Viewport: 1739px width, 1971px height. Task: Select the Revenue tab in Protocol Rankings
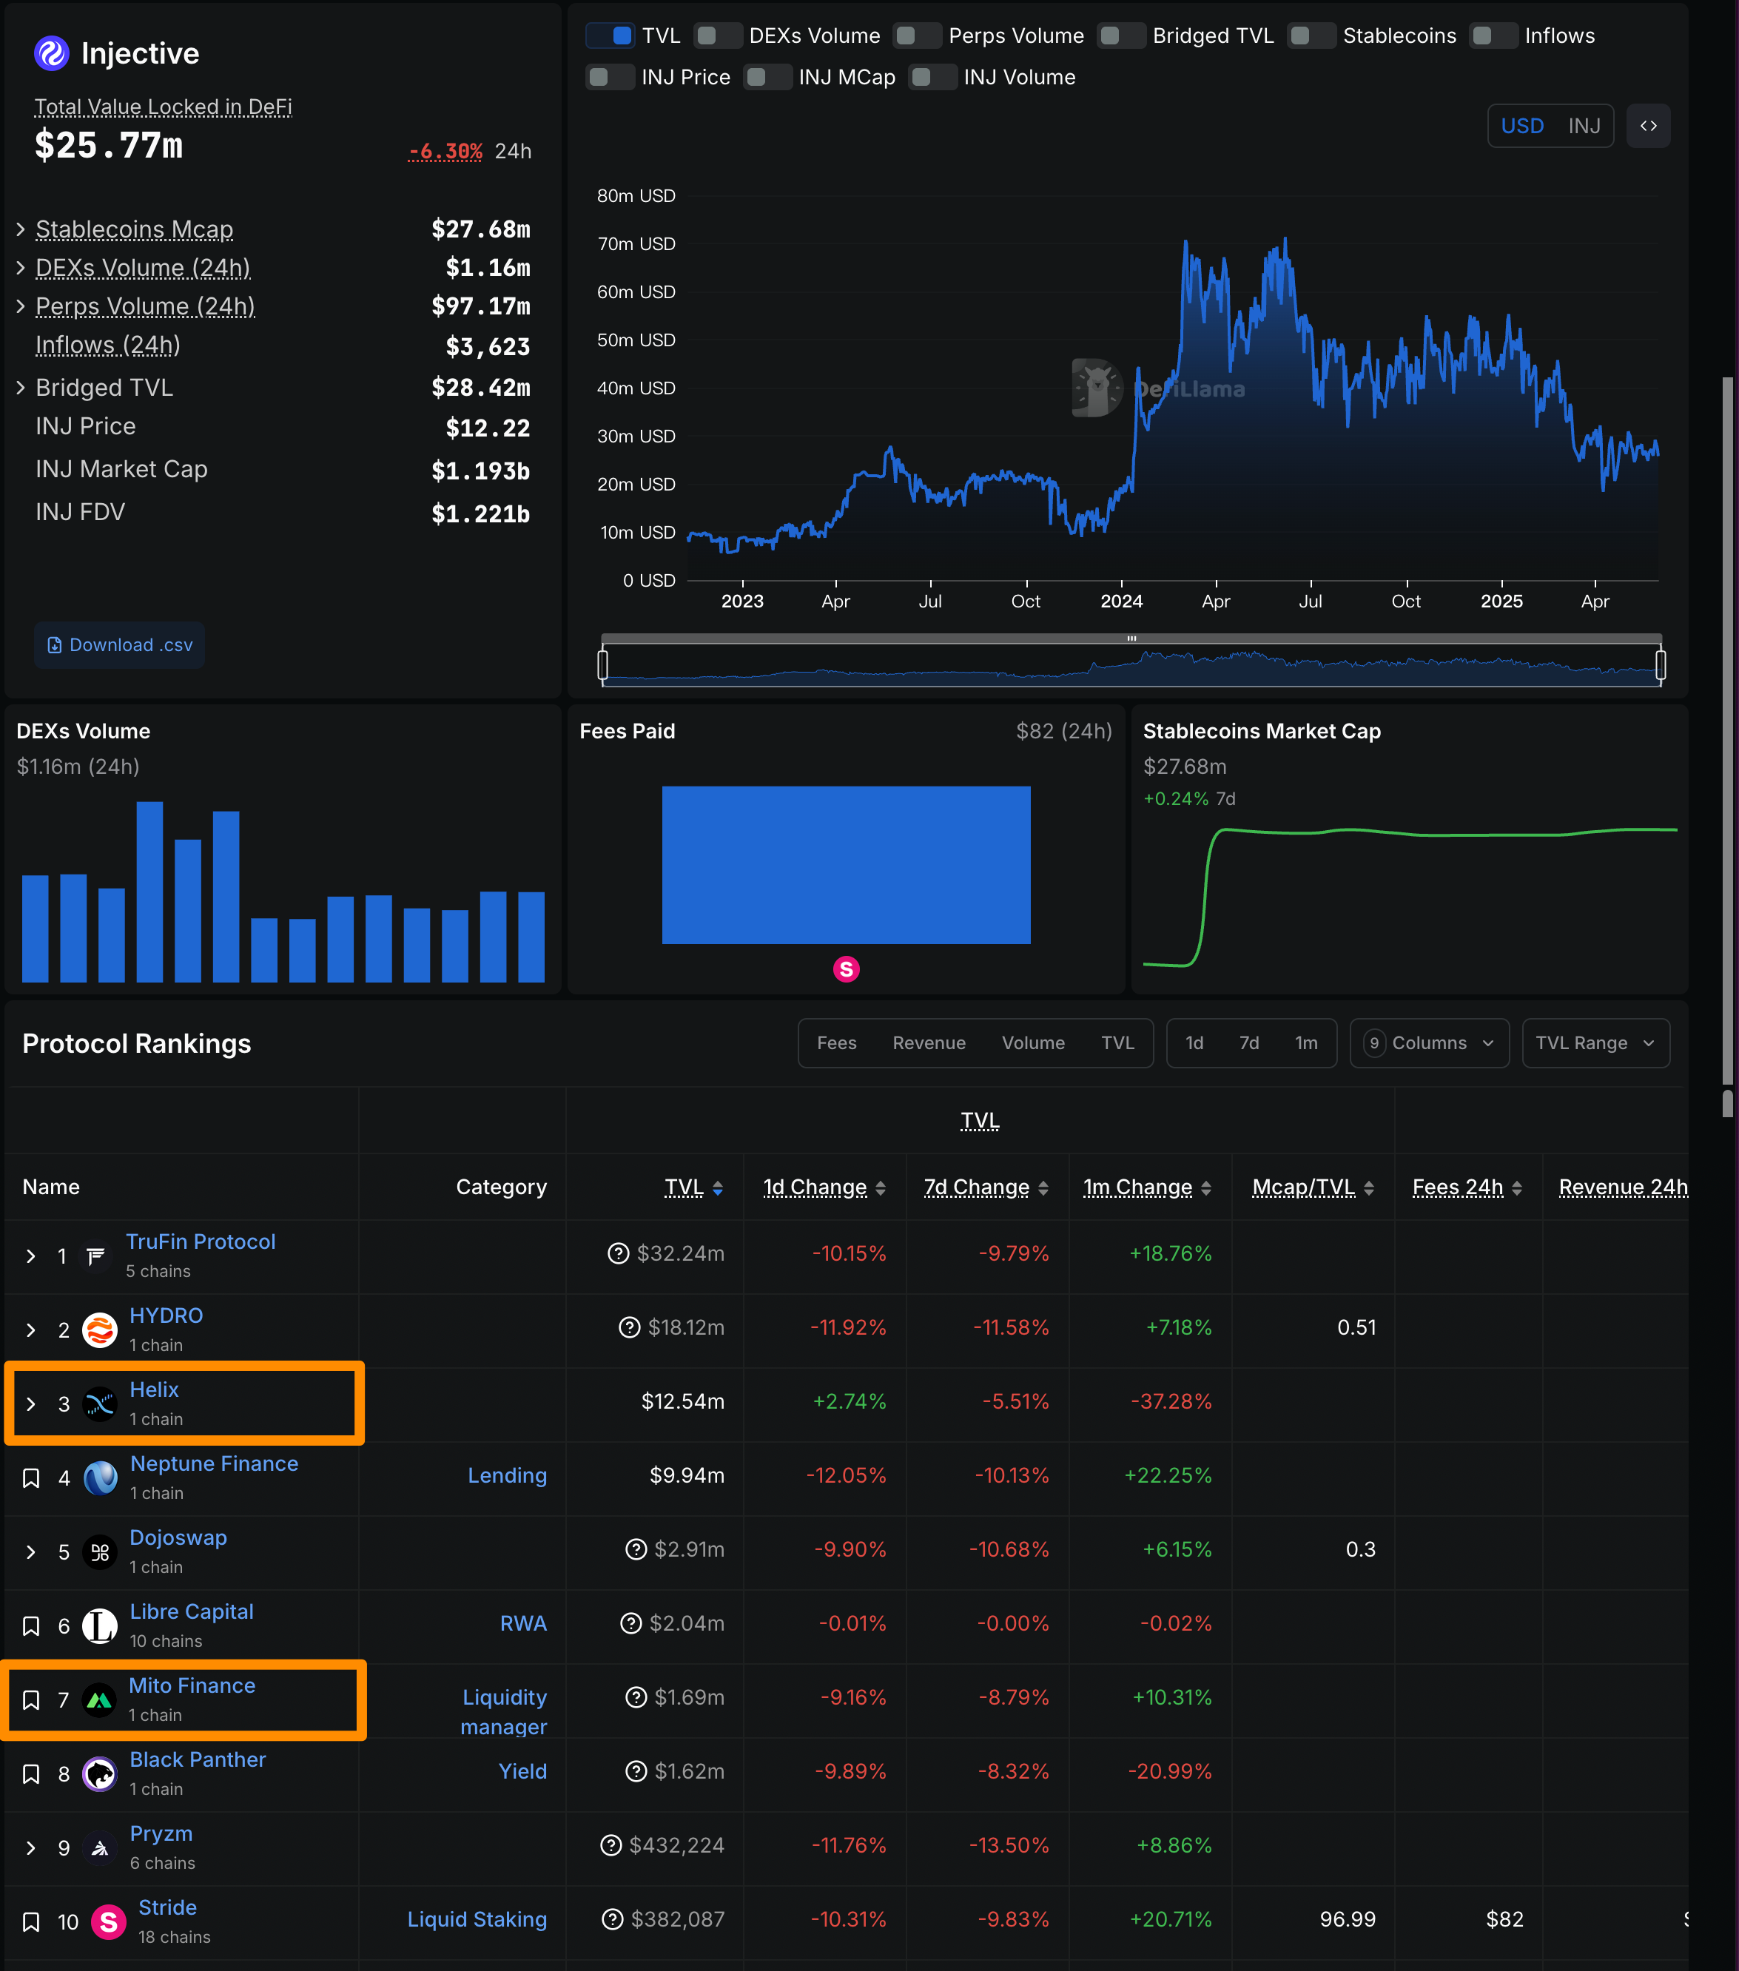pyautogui.click(x=928, y=1043)
